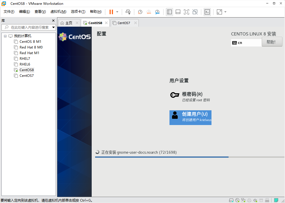This screenshot has width=285, height=203.
Task: Open the 查看(V) menu
Action: point(40,12)
